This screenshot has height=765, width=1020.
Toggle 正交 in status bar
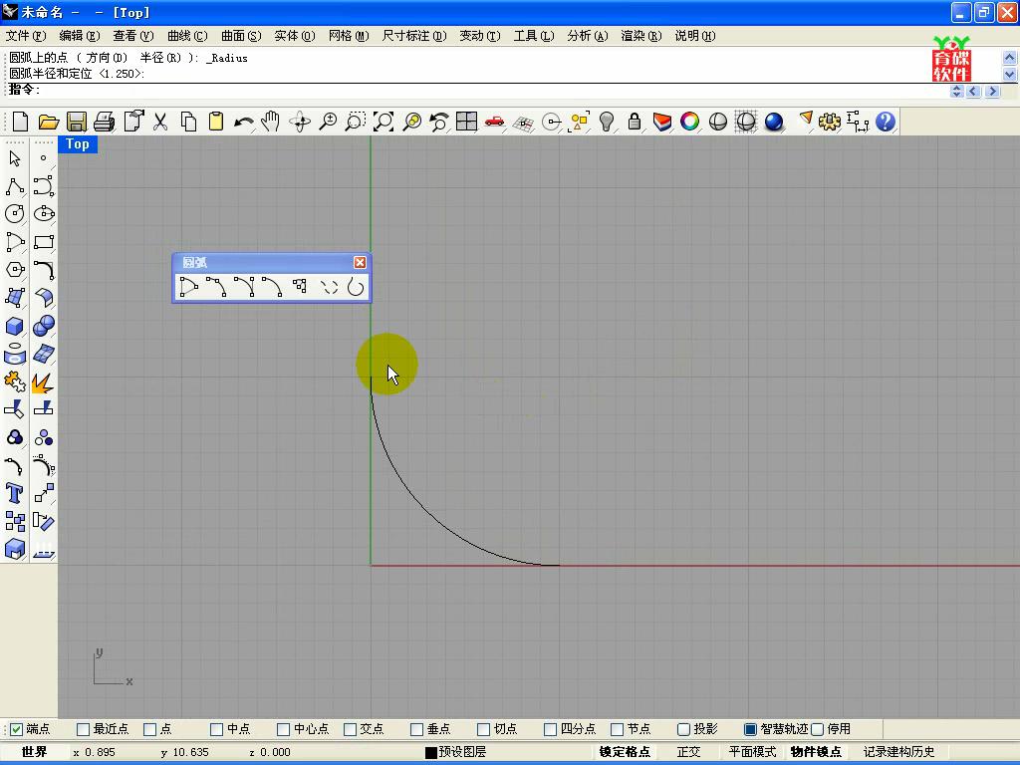(688, 752)
